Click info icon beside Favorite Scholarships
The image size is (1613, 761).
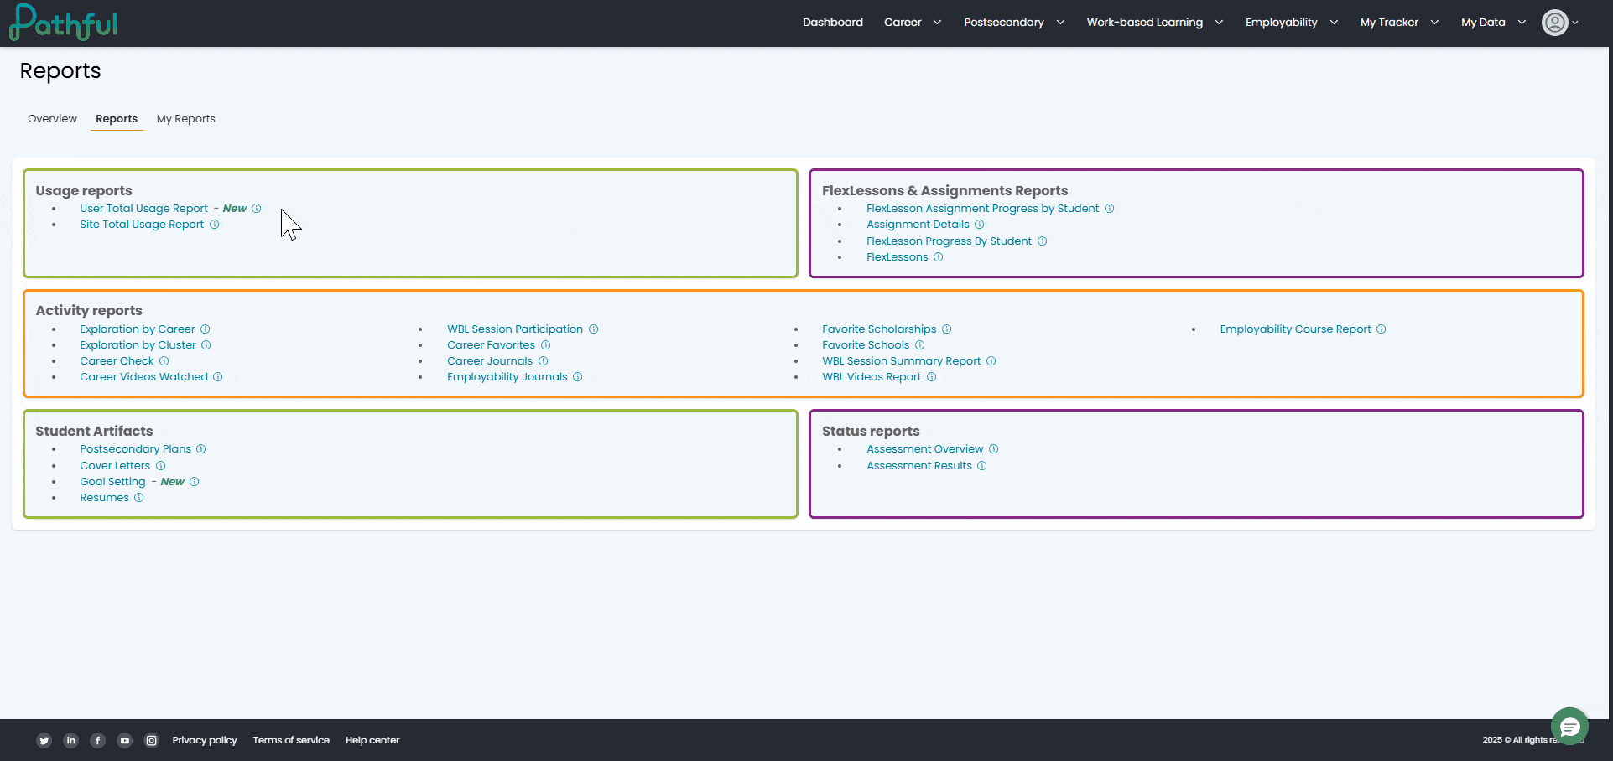[947, 329]
